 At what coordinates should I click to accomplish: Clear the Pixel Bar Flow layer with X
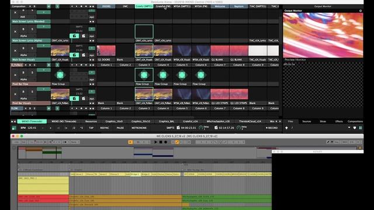click(15, 75)
